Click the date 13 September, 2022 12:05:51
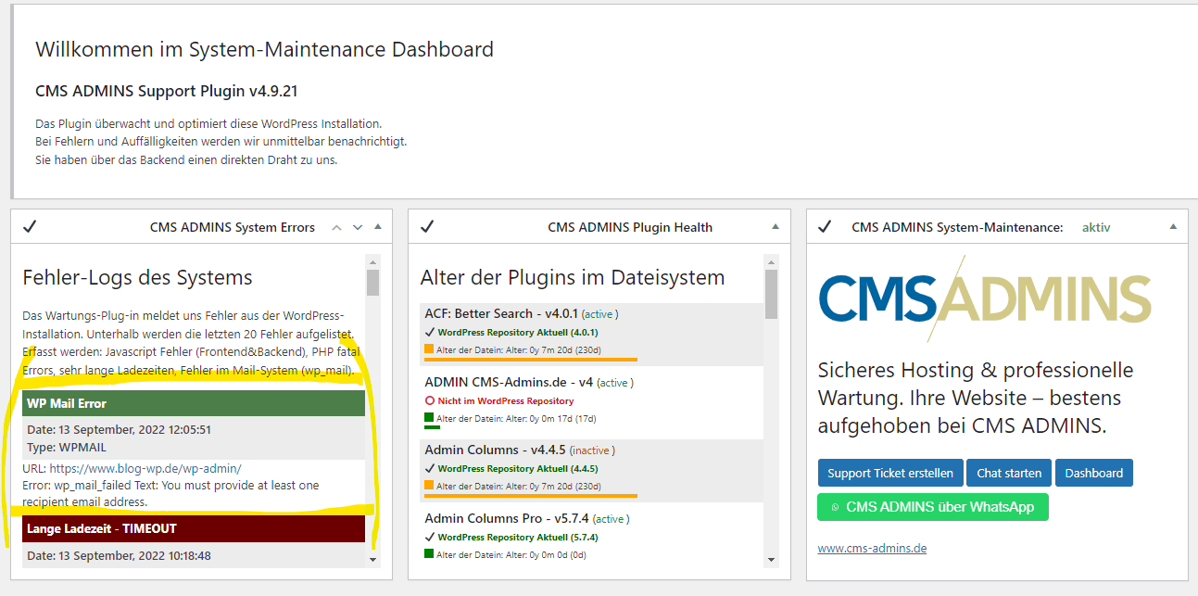Image resolution: width=1198 pixels, height=596 pixels. [x=119, y=429]
